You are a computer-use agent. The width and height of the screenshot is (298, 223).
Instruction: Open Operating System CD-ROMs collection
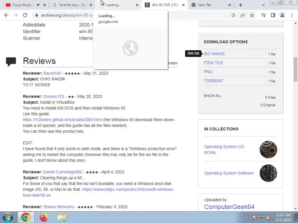coord(224,150)
